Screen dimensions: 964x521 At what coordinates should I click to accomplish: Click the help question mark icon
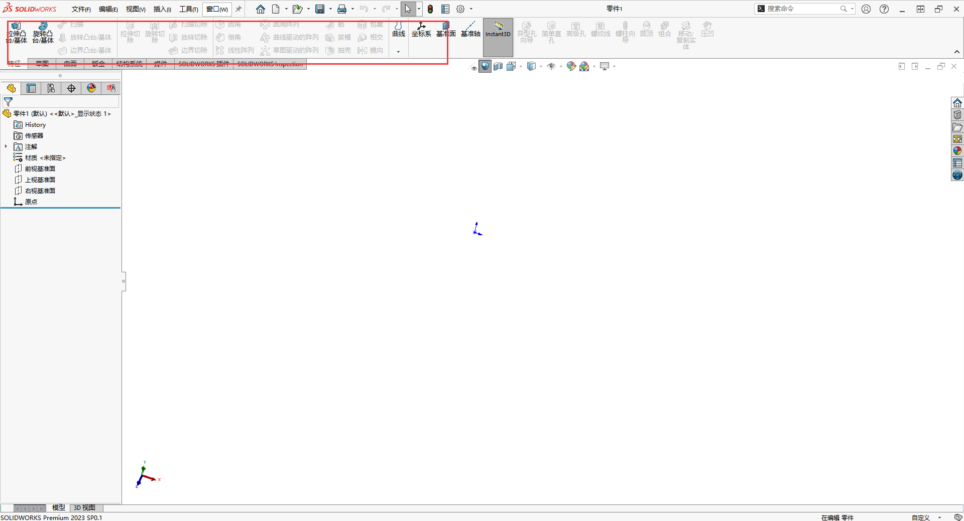tap(884, 9)
